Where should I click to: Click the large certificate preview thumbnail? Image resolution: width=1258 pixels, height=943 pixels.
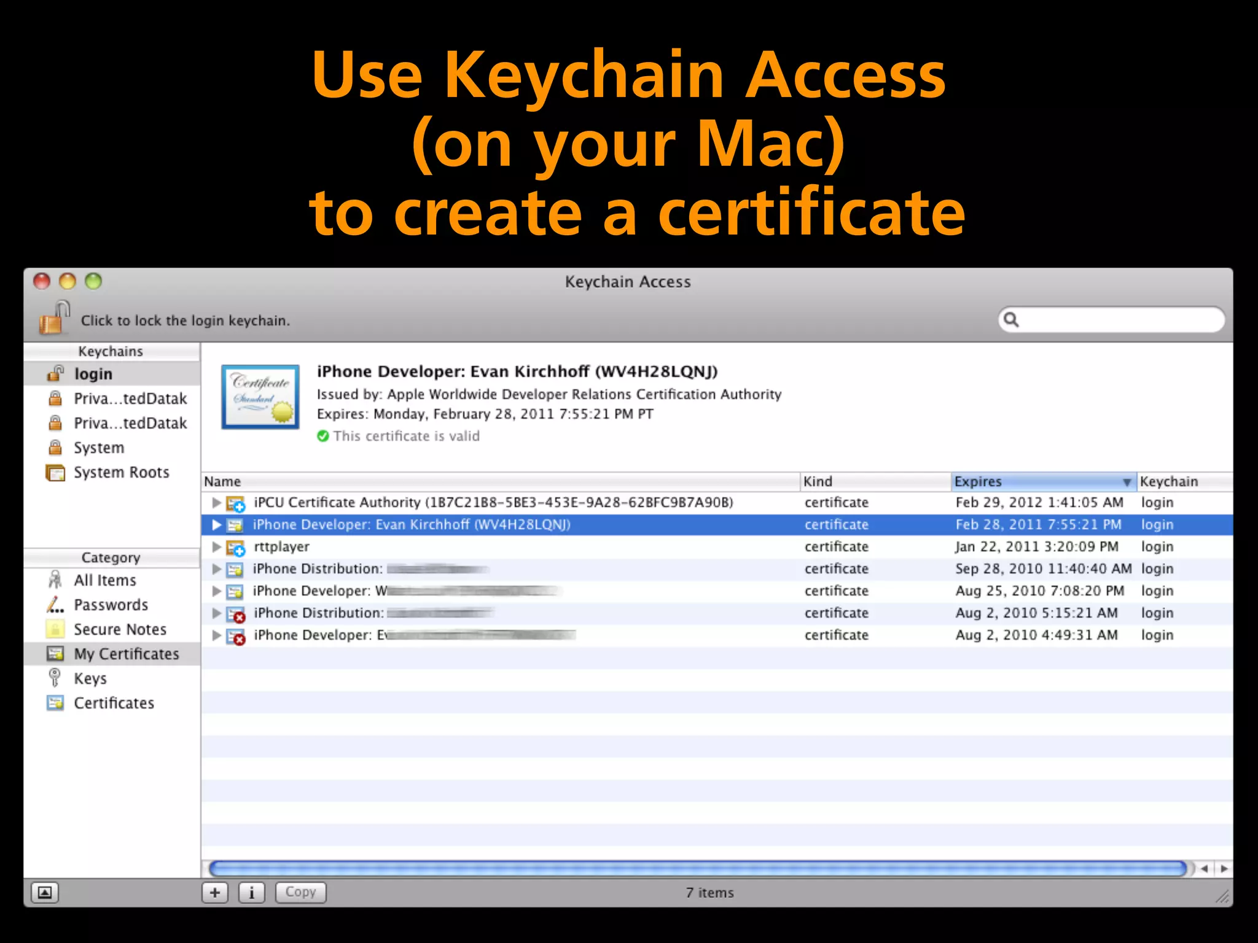[260, 397]
